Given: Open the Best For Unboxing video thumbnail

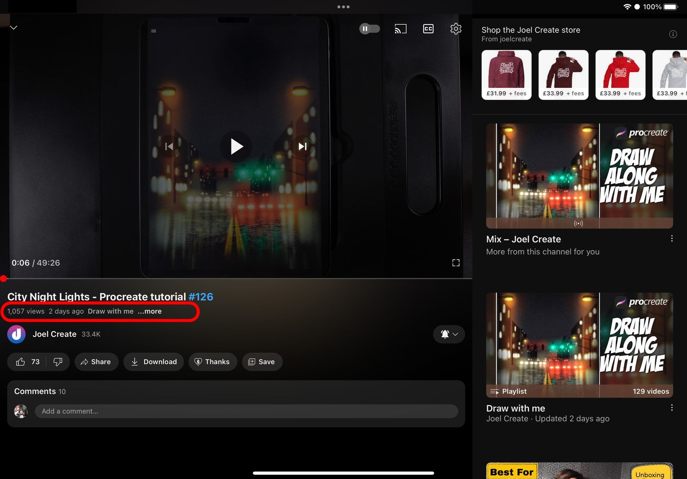Looking at the screenshot, I should (579, 471).
